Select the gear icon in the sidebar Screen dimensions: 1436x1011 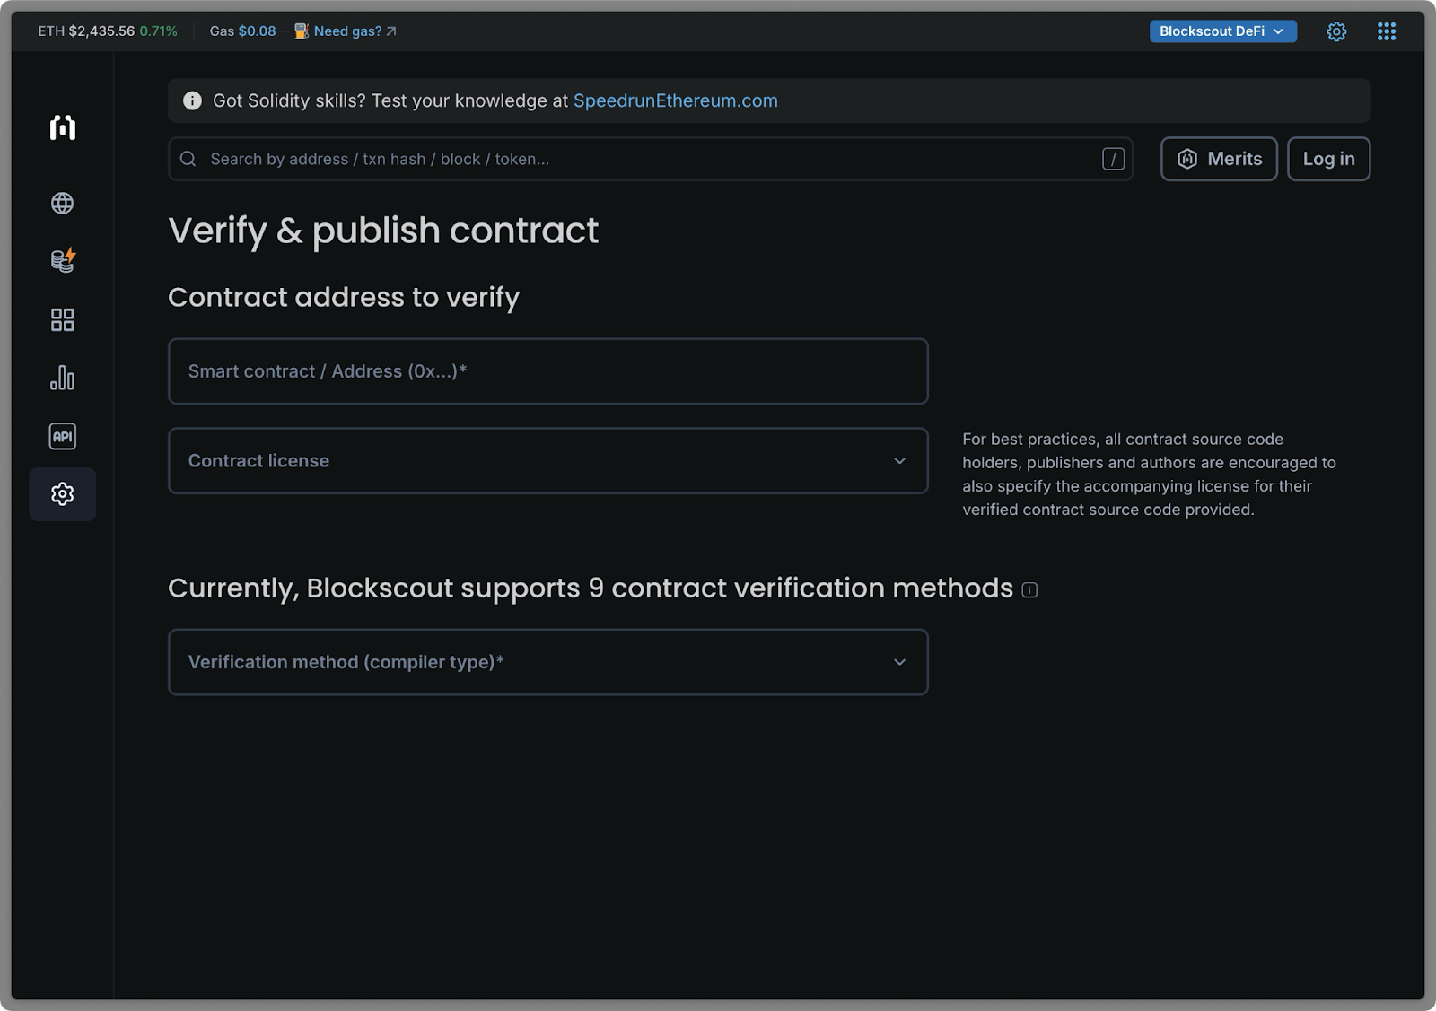[x=62, y=494]
